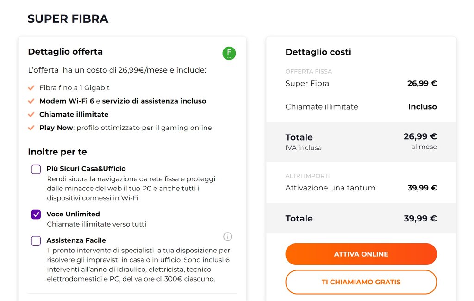Click the checkmark beside Fibra fino a 1 Gigabit
Image resolution: width=474 pixels, height=301 pixels.
(x=31, y=87)
